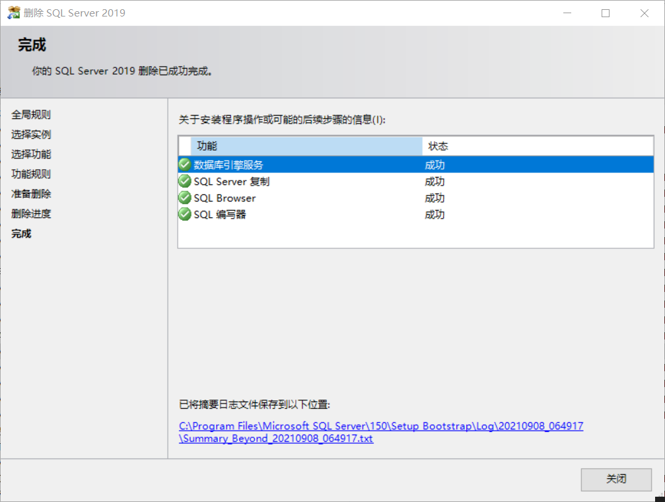665x502 pixels.
Task: Click the bold 完成 step in sidebar
Action: (21, 233)
